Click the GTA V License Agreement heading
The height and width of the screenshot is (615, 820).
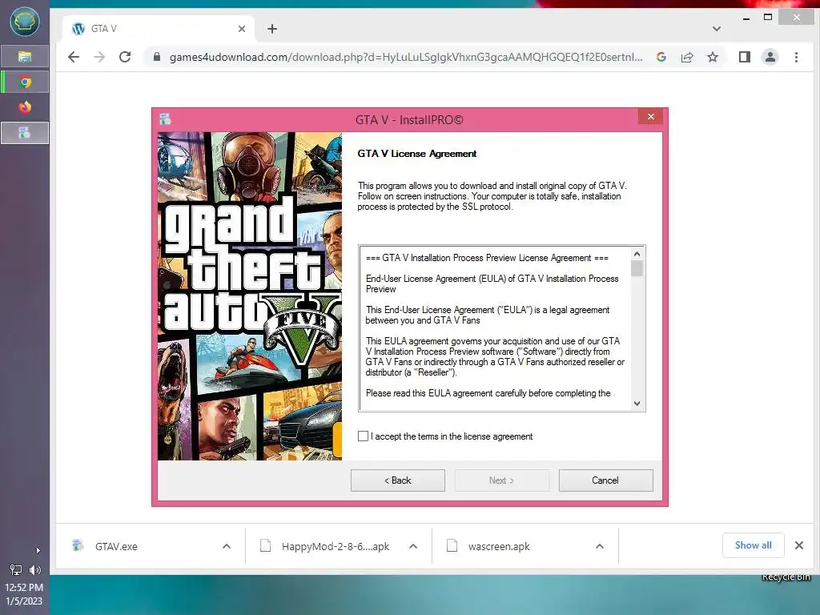click(416, 154)
